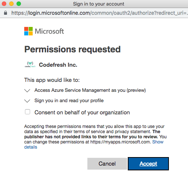188x177 pixels.
Task: Select 'Sign you in and read your profile' text
Action: point(69,101)
